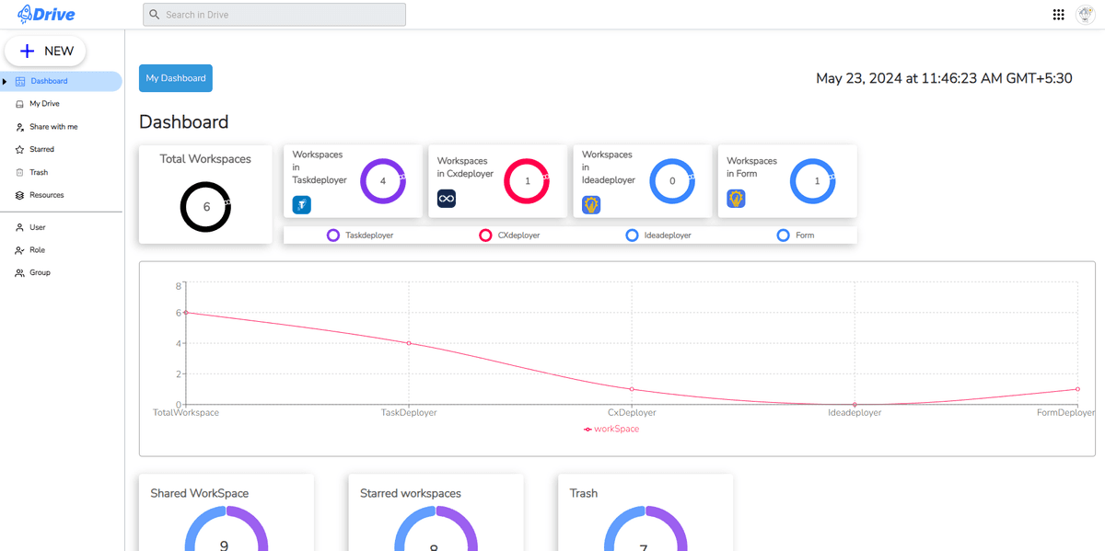
Task: Click the Trash icon in sidebar
Action: click(x=20, y=172)
